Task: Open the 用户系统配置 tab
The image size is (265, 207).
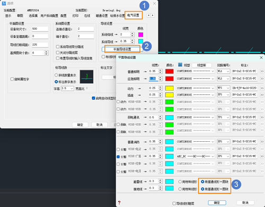Action: click(49, 15)
